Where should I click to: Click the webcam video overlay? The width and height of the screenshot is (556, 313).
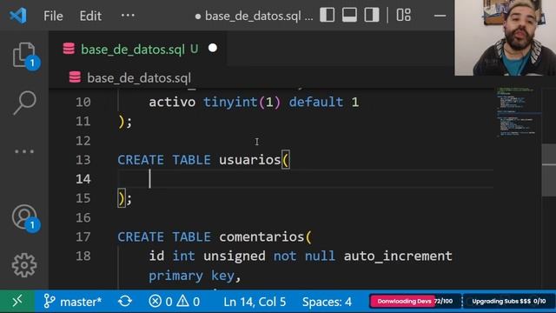(506, 37)
